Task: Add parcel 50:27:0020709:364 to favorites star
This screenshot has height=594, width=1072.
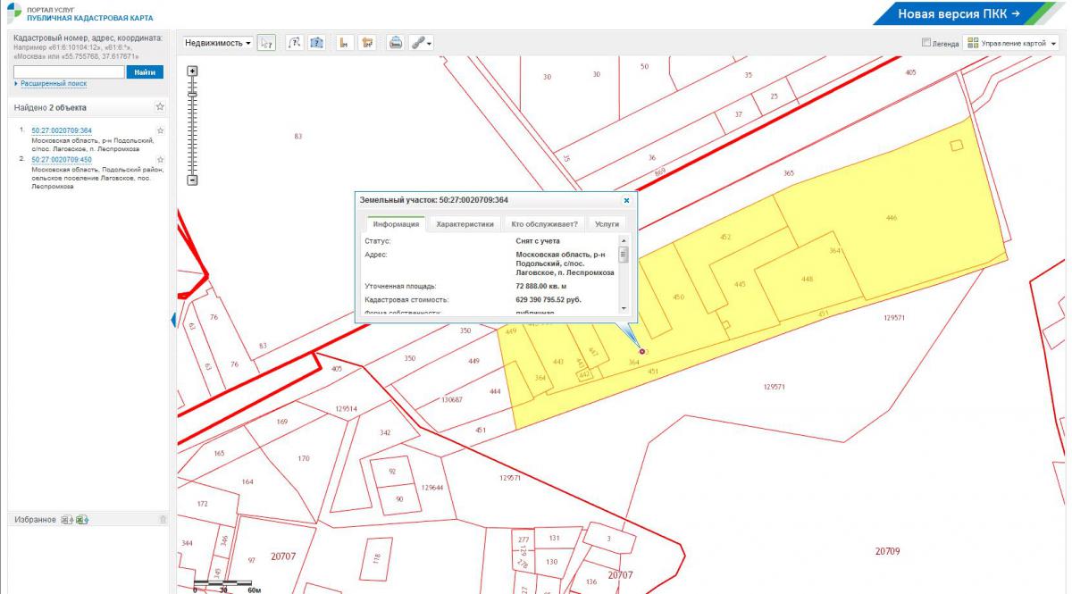Action: tap(161, 130)
